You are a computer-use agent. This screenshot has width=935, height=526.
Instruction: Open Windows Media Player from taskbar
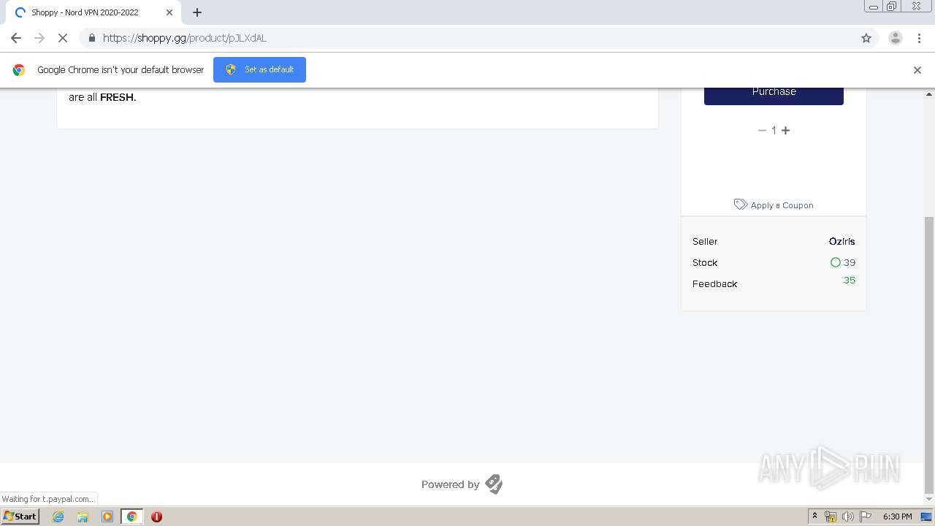click(107, 517)
